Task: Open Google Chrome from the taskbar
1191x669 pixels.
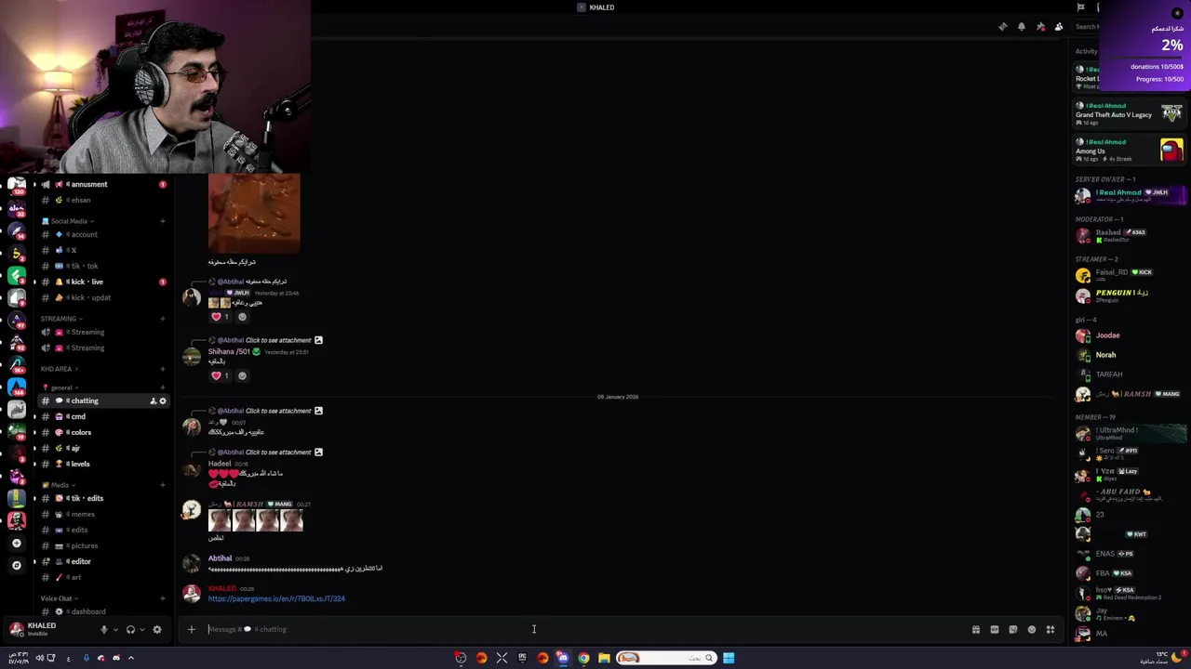Action: click(x=583, y=658)
